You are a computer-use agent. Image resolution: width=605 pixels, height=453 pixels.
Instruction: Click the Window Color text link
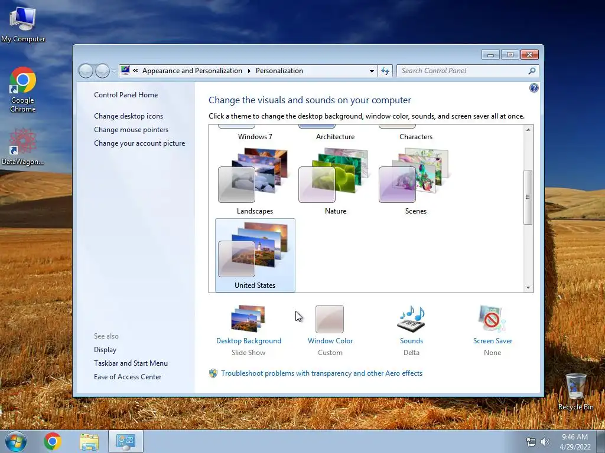point(330,341)
